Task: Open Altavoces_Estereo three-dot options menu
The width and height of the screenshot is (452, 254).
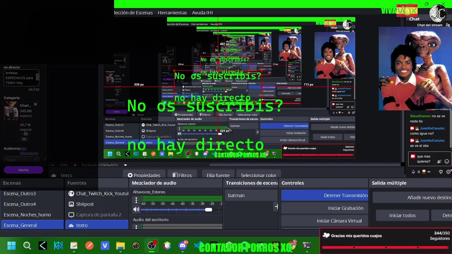Action: (136, 200)
